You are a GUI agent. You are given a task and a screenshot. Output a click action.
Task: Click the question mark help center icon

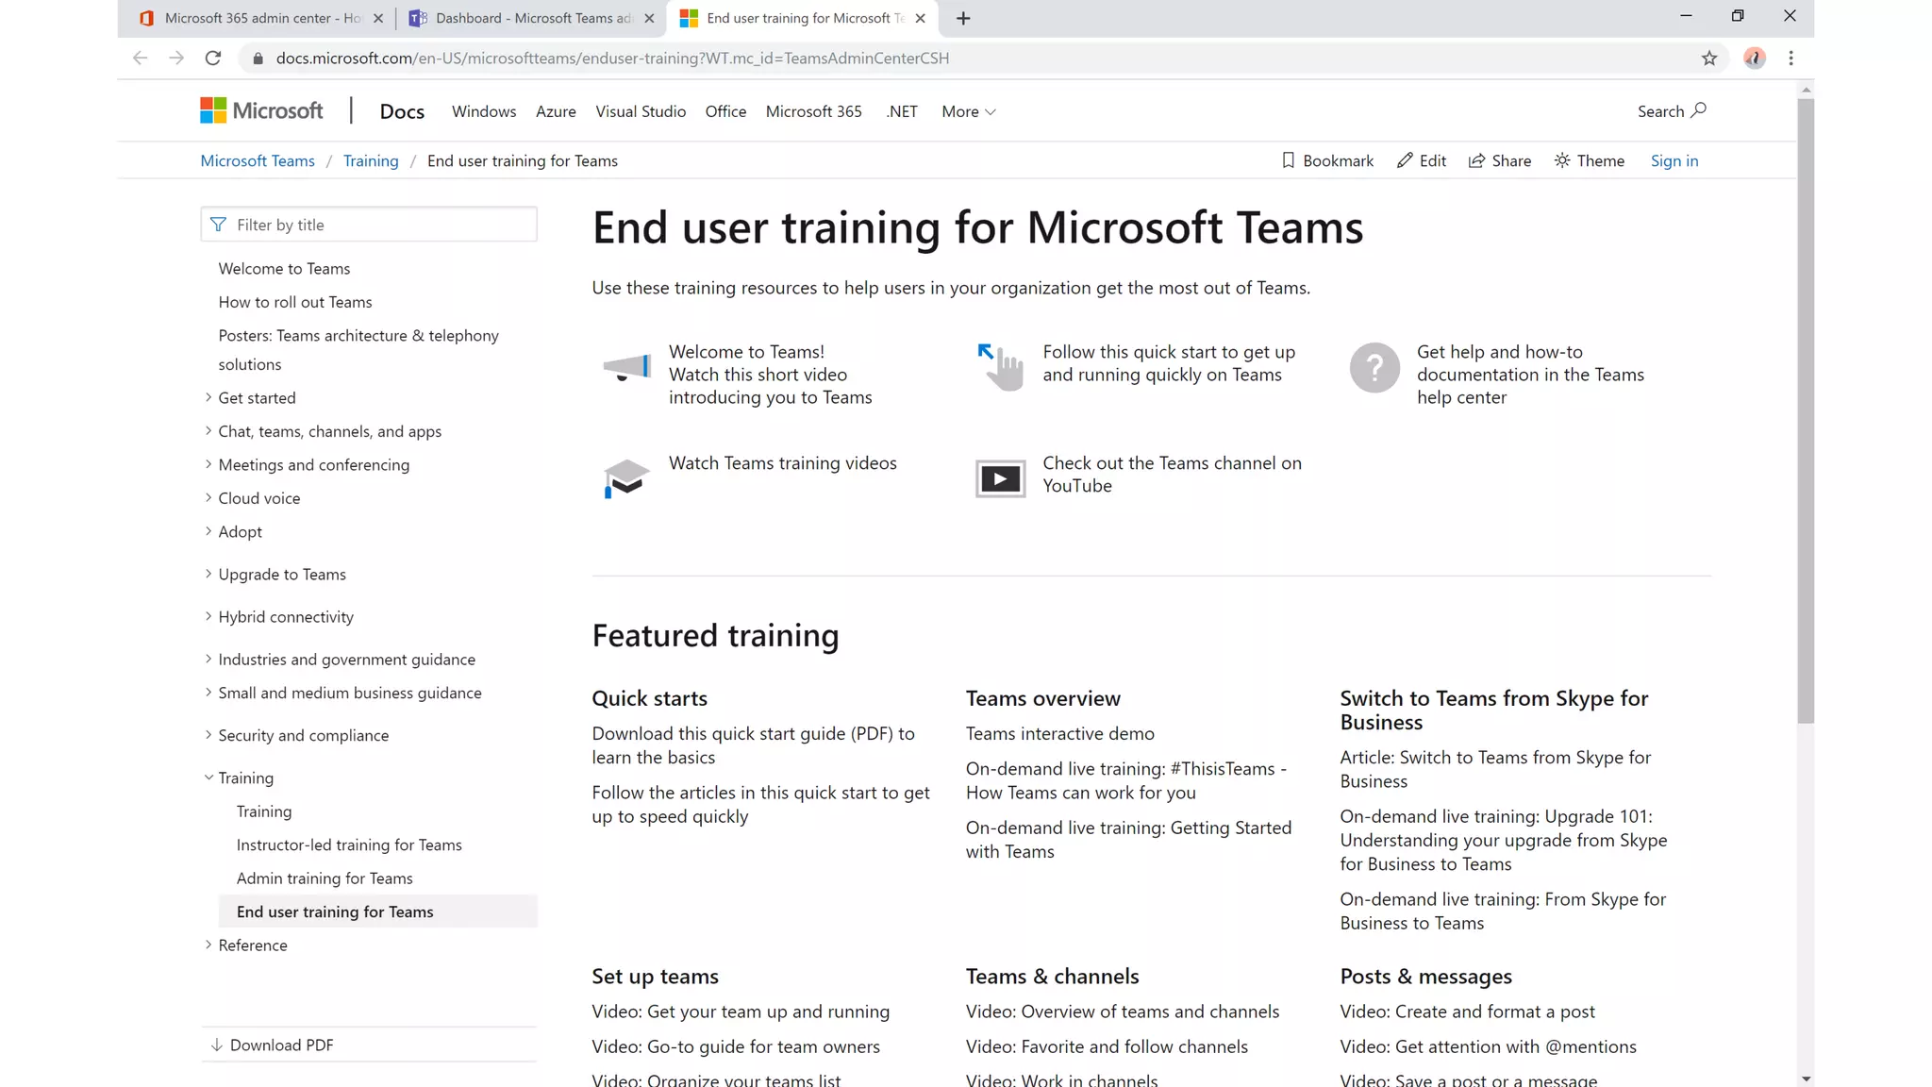click(1374, 367)
